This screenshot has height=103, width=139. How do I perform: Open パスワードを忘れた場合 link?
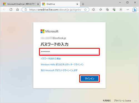point(51,59)
